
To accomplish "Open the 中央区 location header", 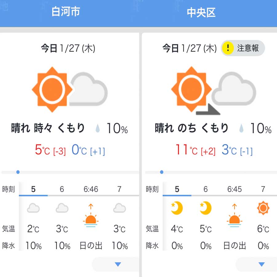I will 201,13.
